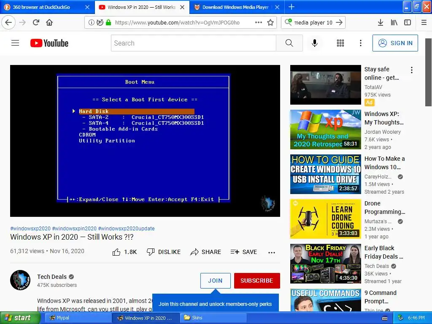The width and height of the screenshot is (432, 324).
Task: Open the #windowsxp2020 hashtag link
Action: 30,228
